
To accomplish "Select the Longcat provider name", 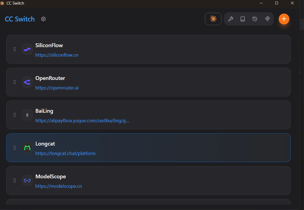I will coord(45,144).
